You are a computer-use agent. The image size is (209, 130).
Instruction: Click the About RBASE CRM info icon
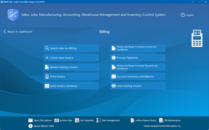pos(31,126)
